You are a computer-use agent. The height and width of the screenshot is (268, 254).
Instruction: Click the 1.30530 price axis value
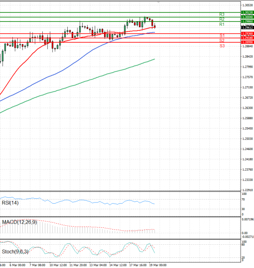point(248,5)
